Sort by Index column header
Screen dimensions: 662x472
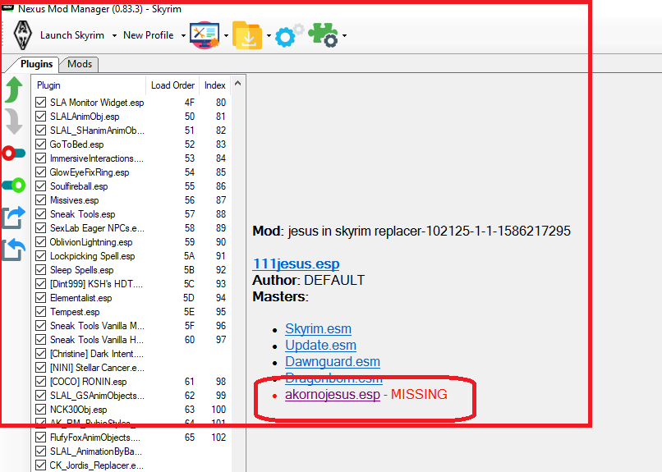pos(215,85)
